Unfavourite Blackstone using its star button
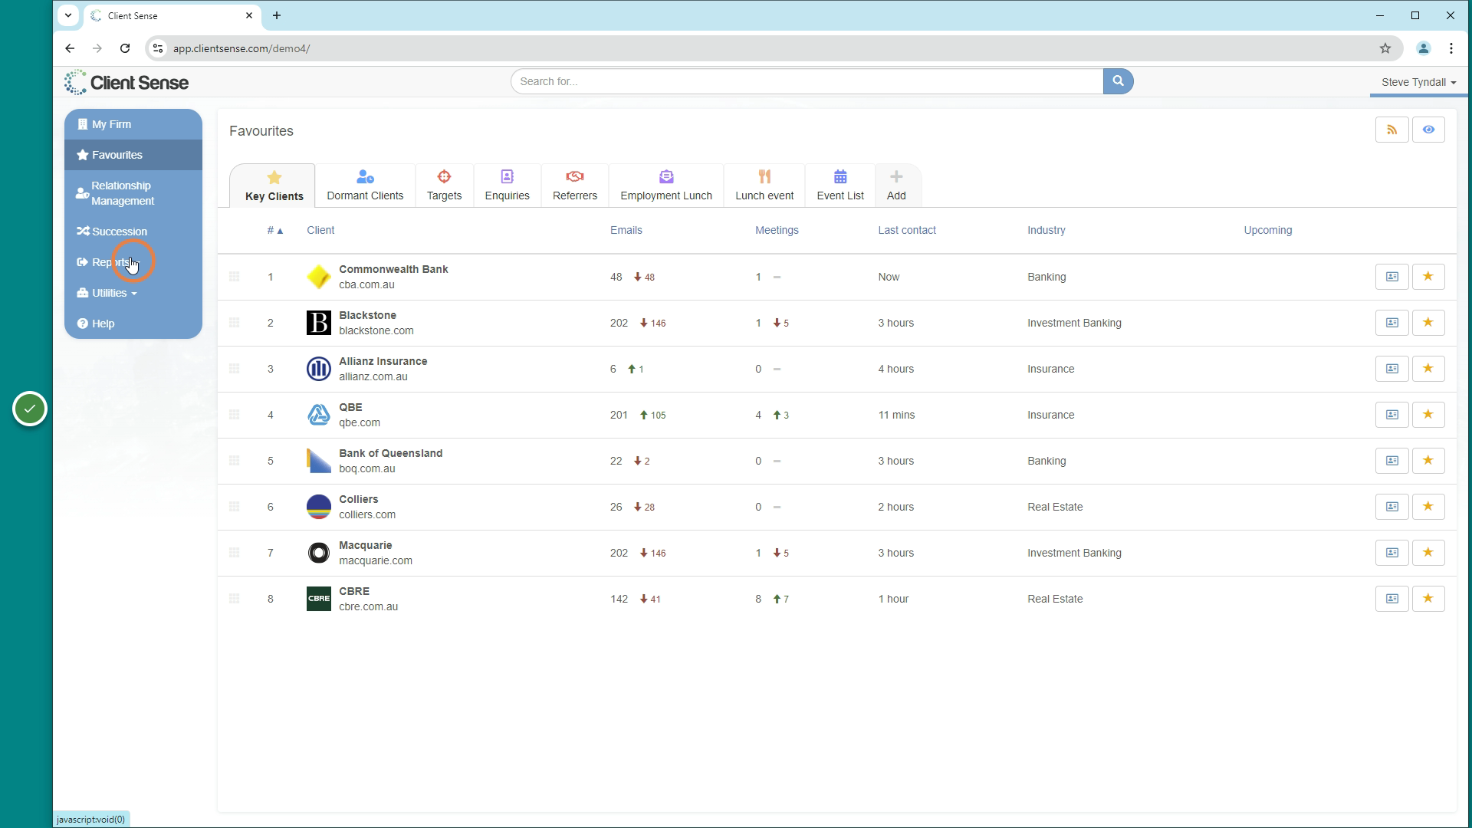 pyautogui.click(x=1428, y=323)
